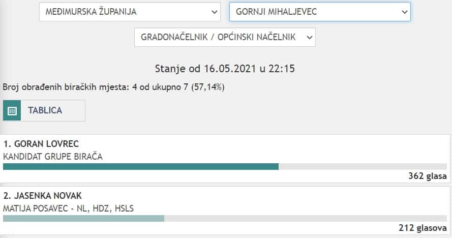Click the Stanje od 16.05.2021 timestamp
The image size is (452, 238).
(x=226, y=68)
